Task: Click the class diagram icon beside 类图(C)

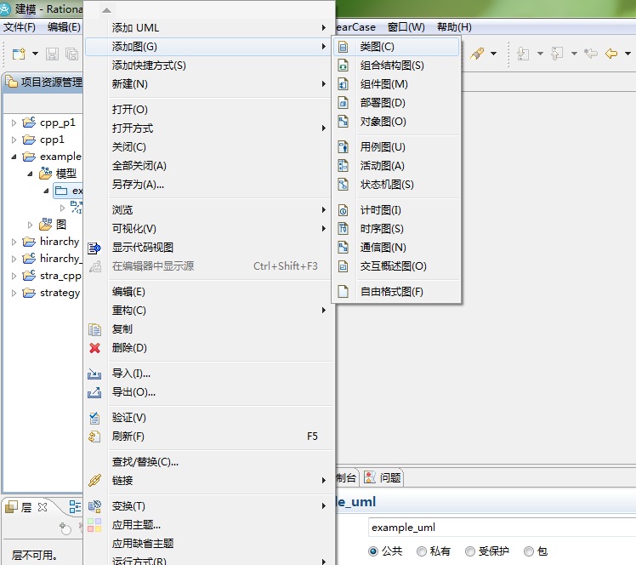Action: pyautogui.click(x=344, y=47)
